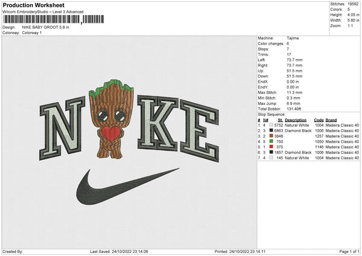Click the 'St.' column header
362x256 pixels.
[x=281, y=120]
